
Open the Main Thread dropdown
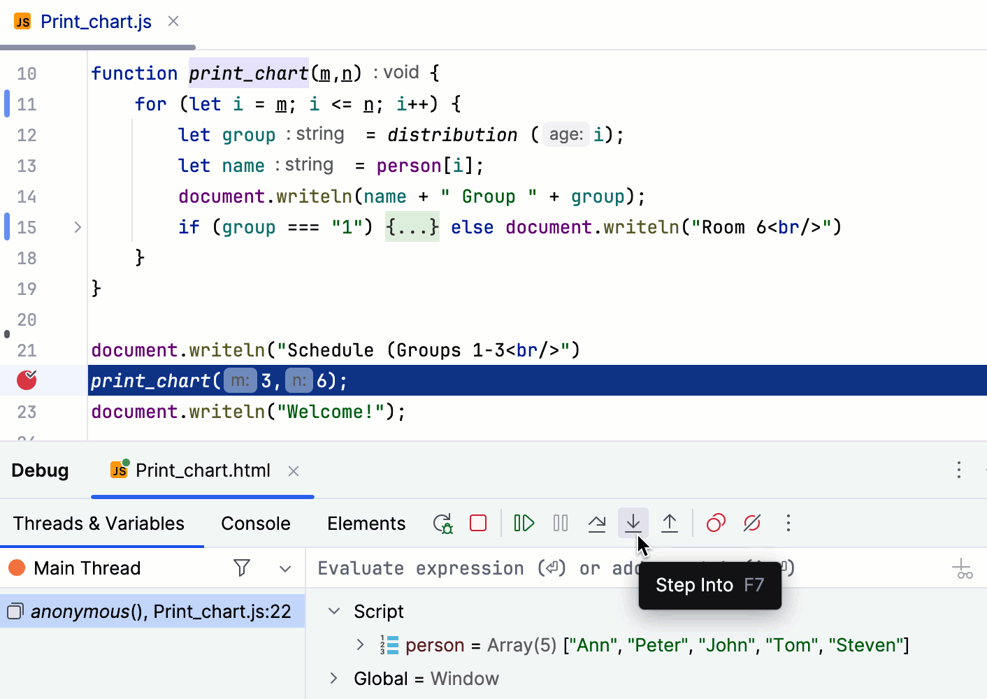(285, 568)
